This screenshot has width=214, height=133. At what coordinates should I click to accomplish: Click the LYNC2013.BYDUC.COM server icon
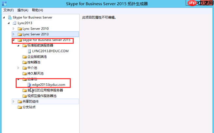[x=29, y=51]
